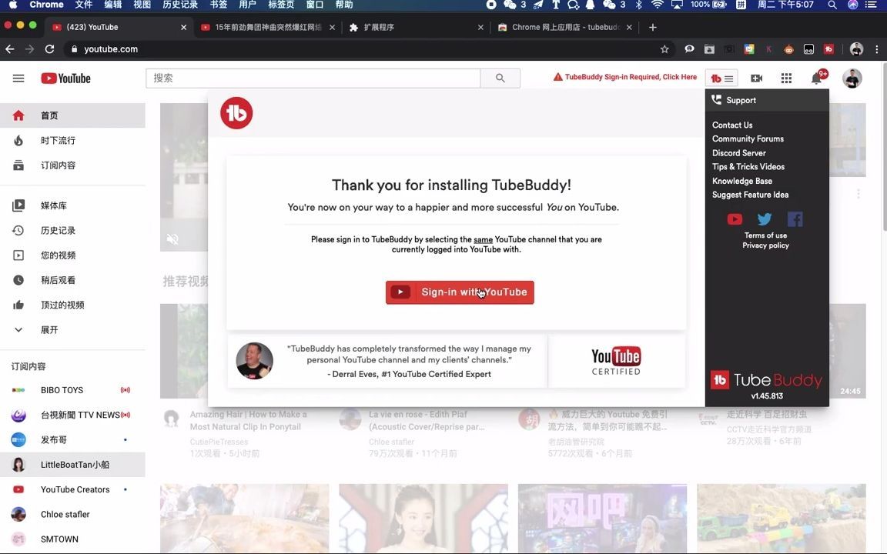Open 稍后观看 watch later
The height and width of the screenshot is (554, 887).
72,280
